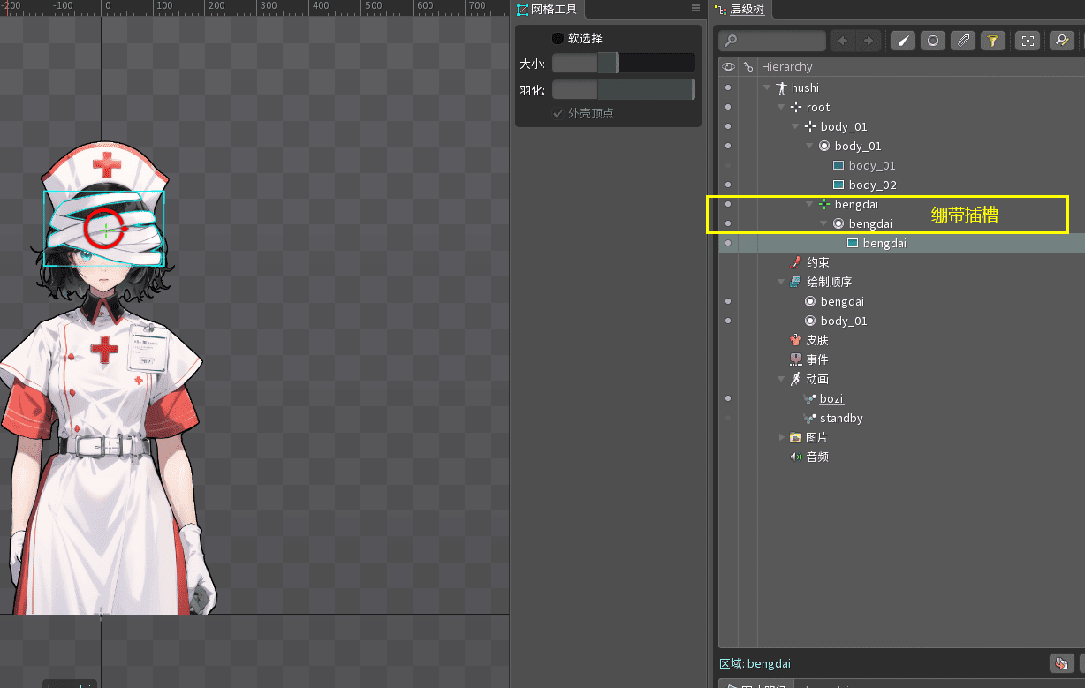Toggle visibility dot of body_02 attachment

728,185
